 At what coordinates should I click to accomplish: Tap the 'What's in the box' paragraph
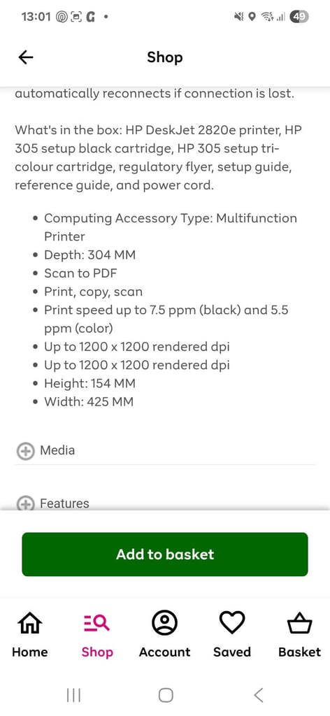tap(159, 157)
